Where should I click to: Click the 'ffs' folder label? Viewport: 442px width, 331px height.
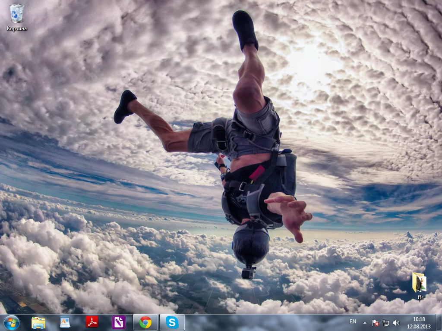tap(420, 297)
